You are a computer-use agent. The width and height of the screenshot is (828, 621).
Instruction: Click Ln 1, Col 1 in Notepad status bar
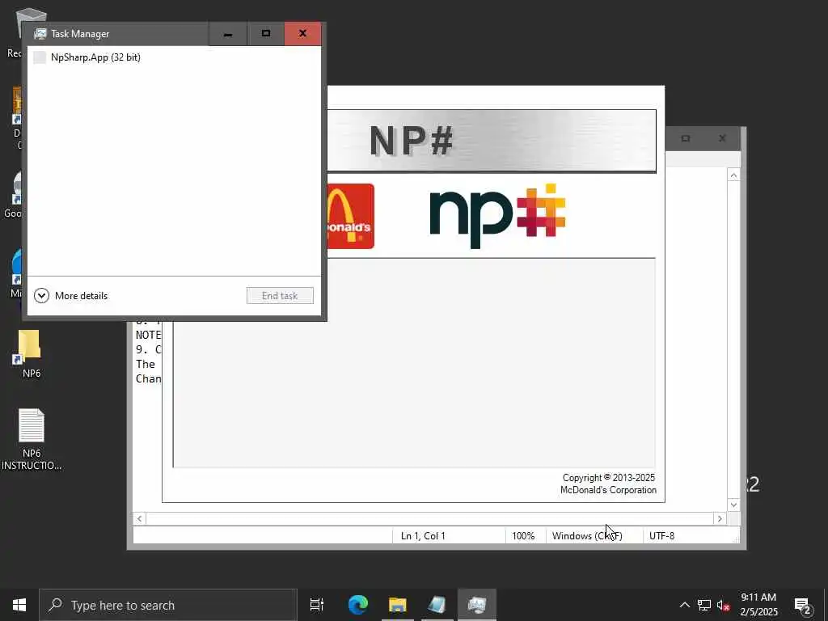pyautogui.click(x=423, y=535)
